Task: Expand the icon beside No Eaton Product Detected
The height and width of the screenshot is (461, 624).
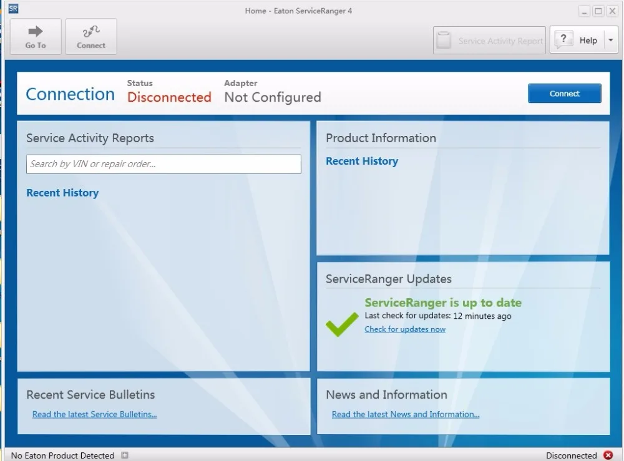Action: click(125, 455)
